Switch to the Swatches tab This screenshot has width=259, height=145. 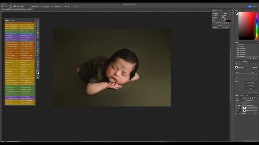point(241,10)
